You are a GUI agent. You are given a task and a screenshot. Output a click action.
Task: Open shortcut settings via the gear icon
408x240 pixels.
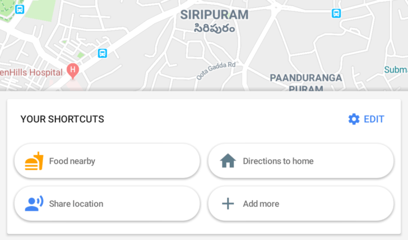pos(354,119)
